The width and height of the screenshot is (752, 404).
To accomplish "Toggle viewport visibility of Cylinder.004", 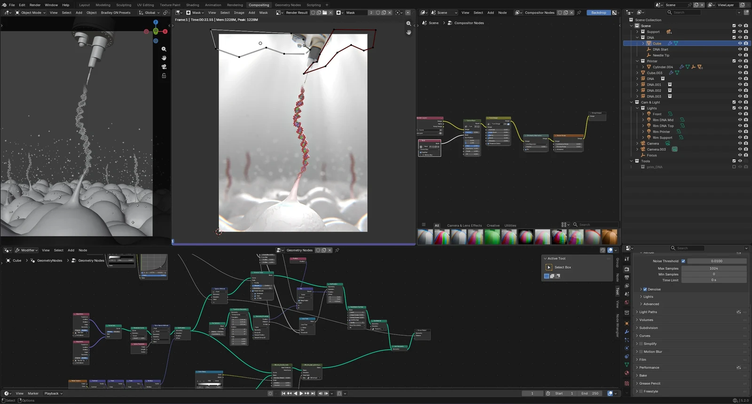I will click(x=740, y=67).
